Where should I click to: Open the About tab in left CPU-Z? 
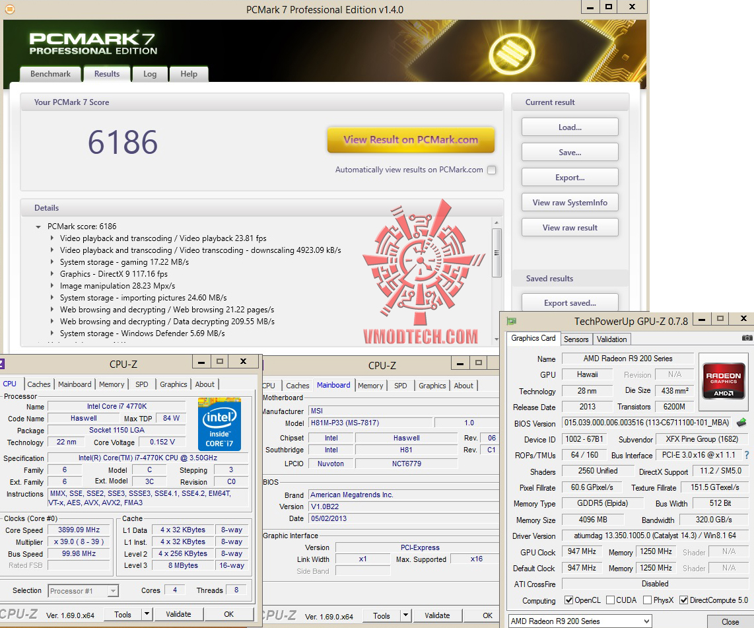coord(205,384)
